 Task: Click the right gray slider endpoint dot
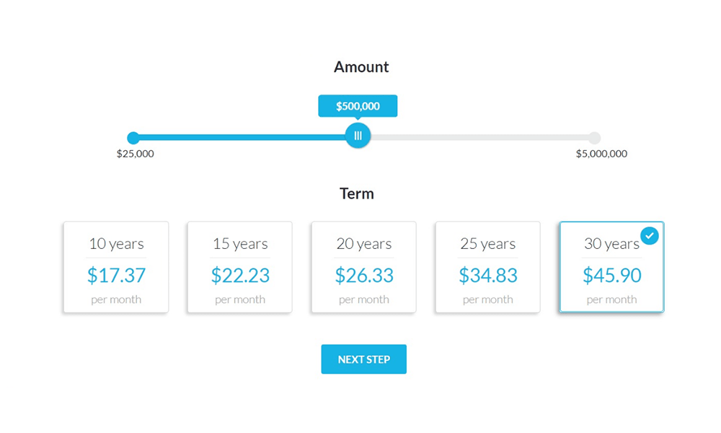click(594, 138)
